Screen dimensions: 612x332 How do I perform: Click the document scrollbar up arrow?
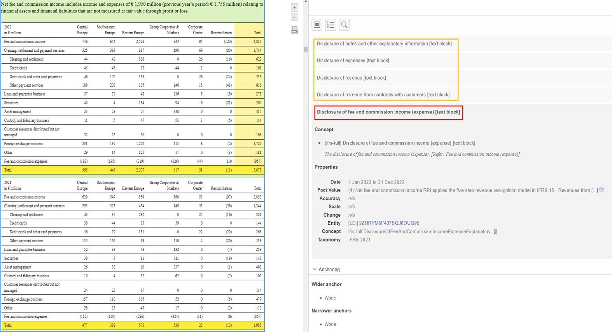[x=306, y=2]
